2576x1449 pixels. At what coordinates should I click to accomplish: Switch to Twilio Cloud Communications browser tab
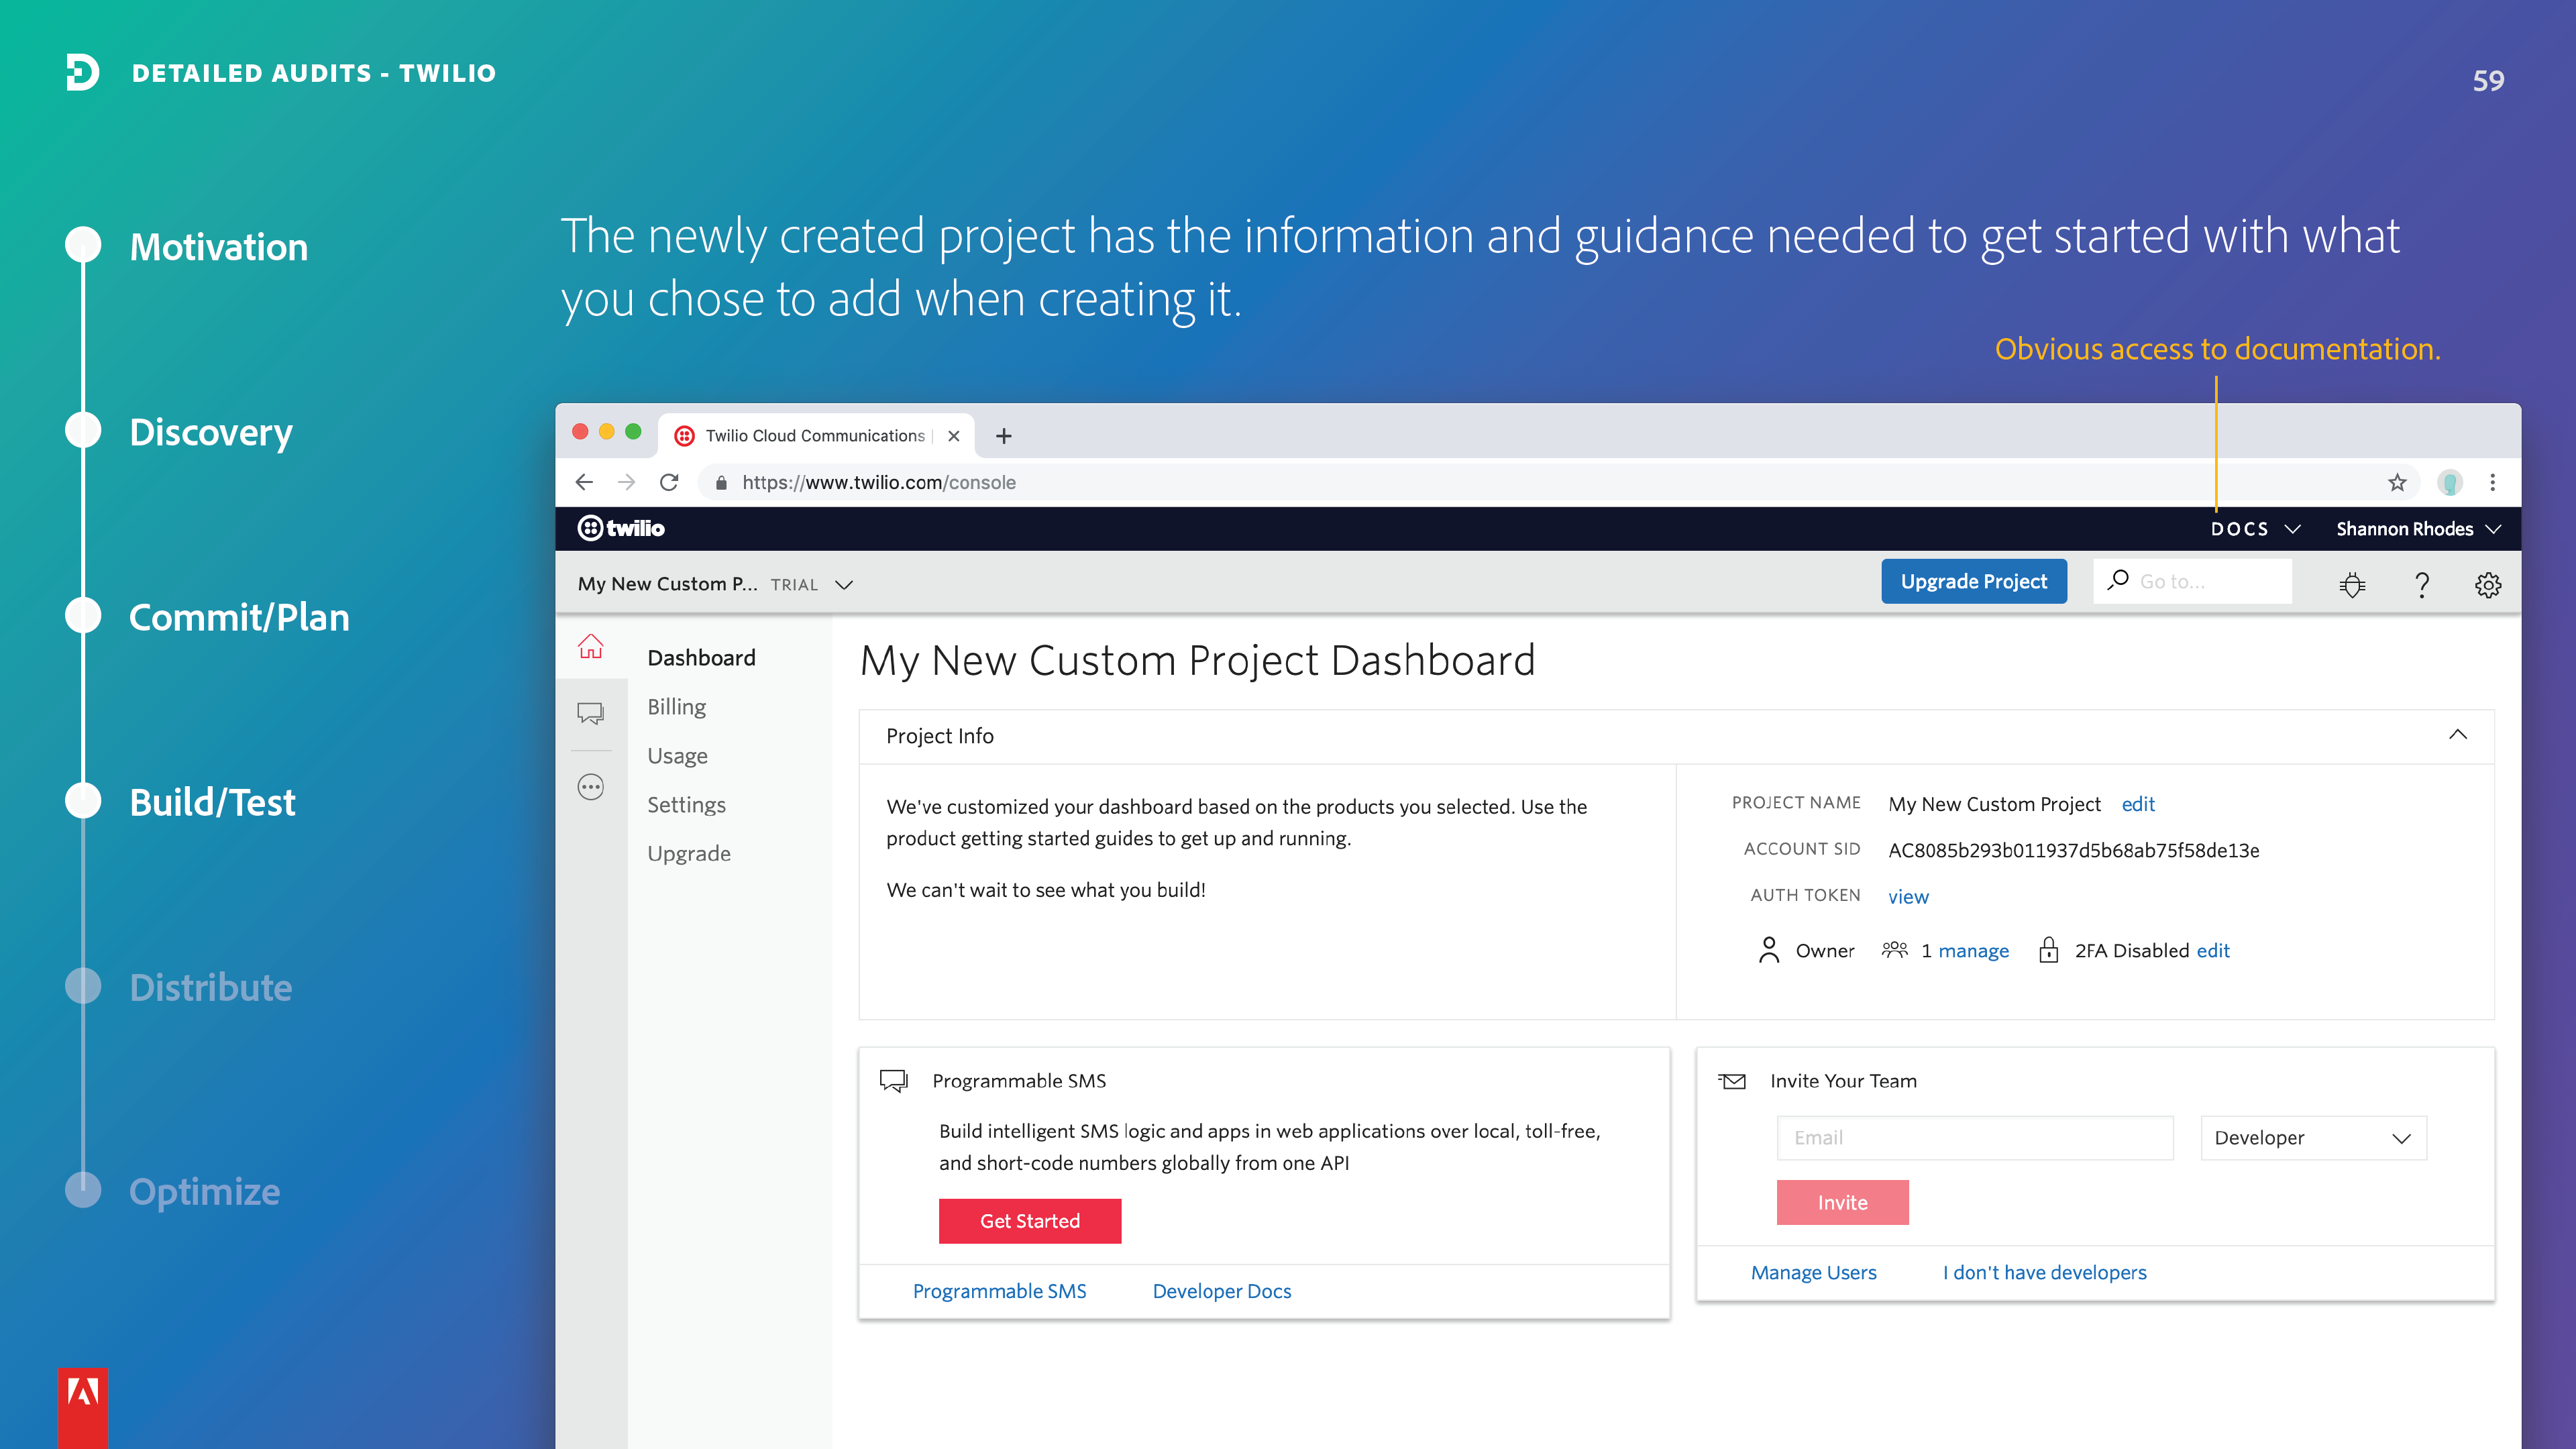[815, 436]
